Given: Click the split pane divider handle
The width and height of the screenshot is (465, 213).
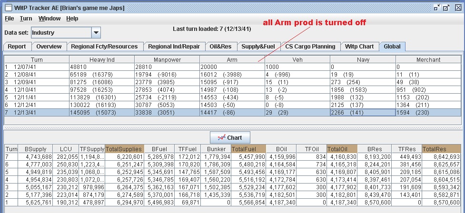Looking at the screenshot, I should (x=232, y=128).
